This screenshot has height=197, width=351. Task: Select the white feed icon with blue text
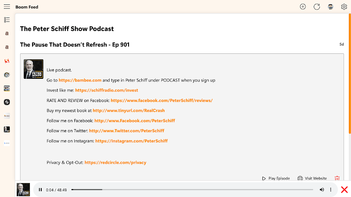tap(7, 143)
